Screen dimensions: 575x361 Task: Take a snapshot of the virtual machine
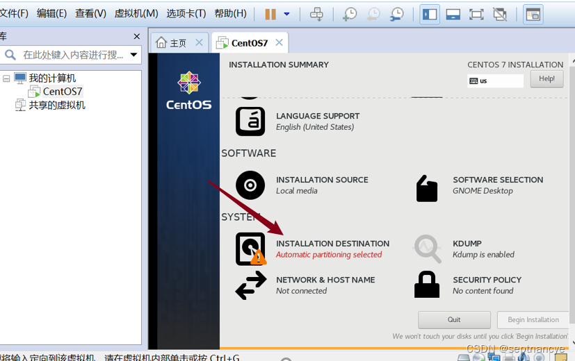(350, 15)
